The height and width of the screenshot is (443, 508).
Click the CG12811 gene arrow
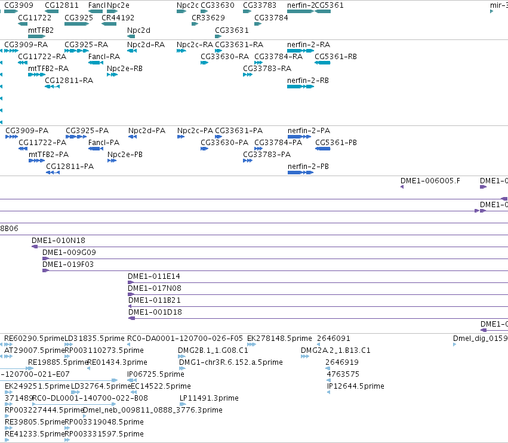[51, 11]
